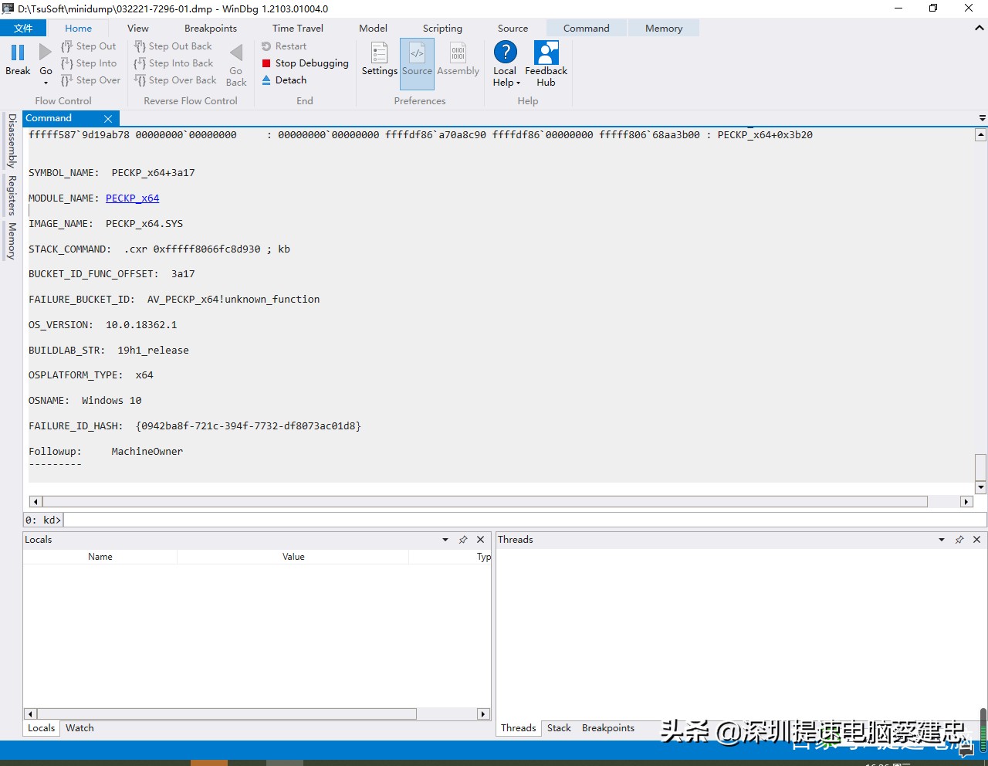988x766 pixels.
Task: Click the Stop Debugging icon
Action: pyautogui.click(x=266, y=63)
